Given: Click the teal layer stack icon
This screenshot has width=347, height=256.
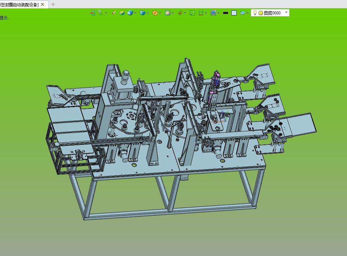Looking at the screenshot, I should (x=242, y=13).
